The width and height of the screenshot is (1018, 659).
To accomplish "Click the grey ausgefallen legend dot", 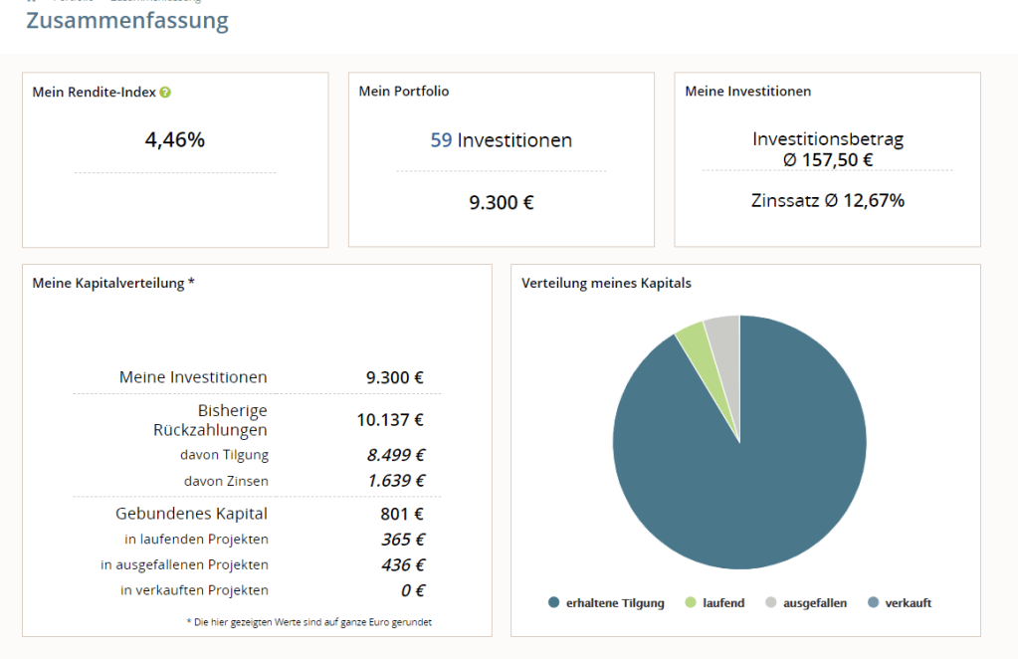I will pos(770,602).
